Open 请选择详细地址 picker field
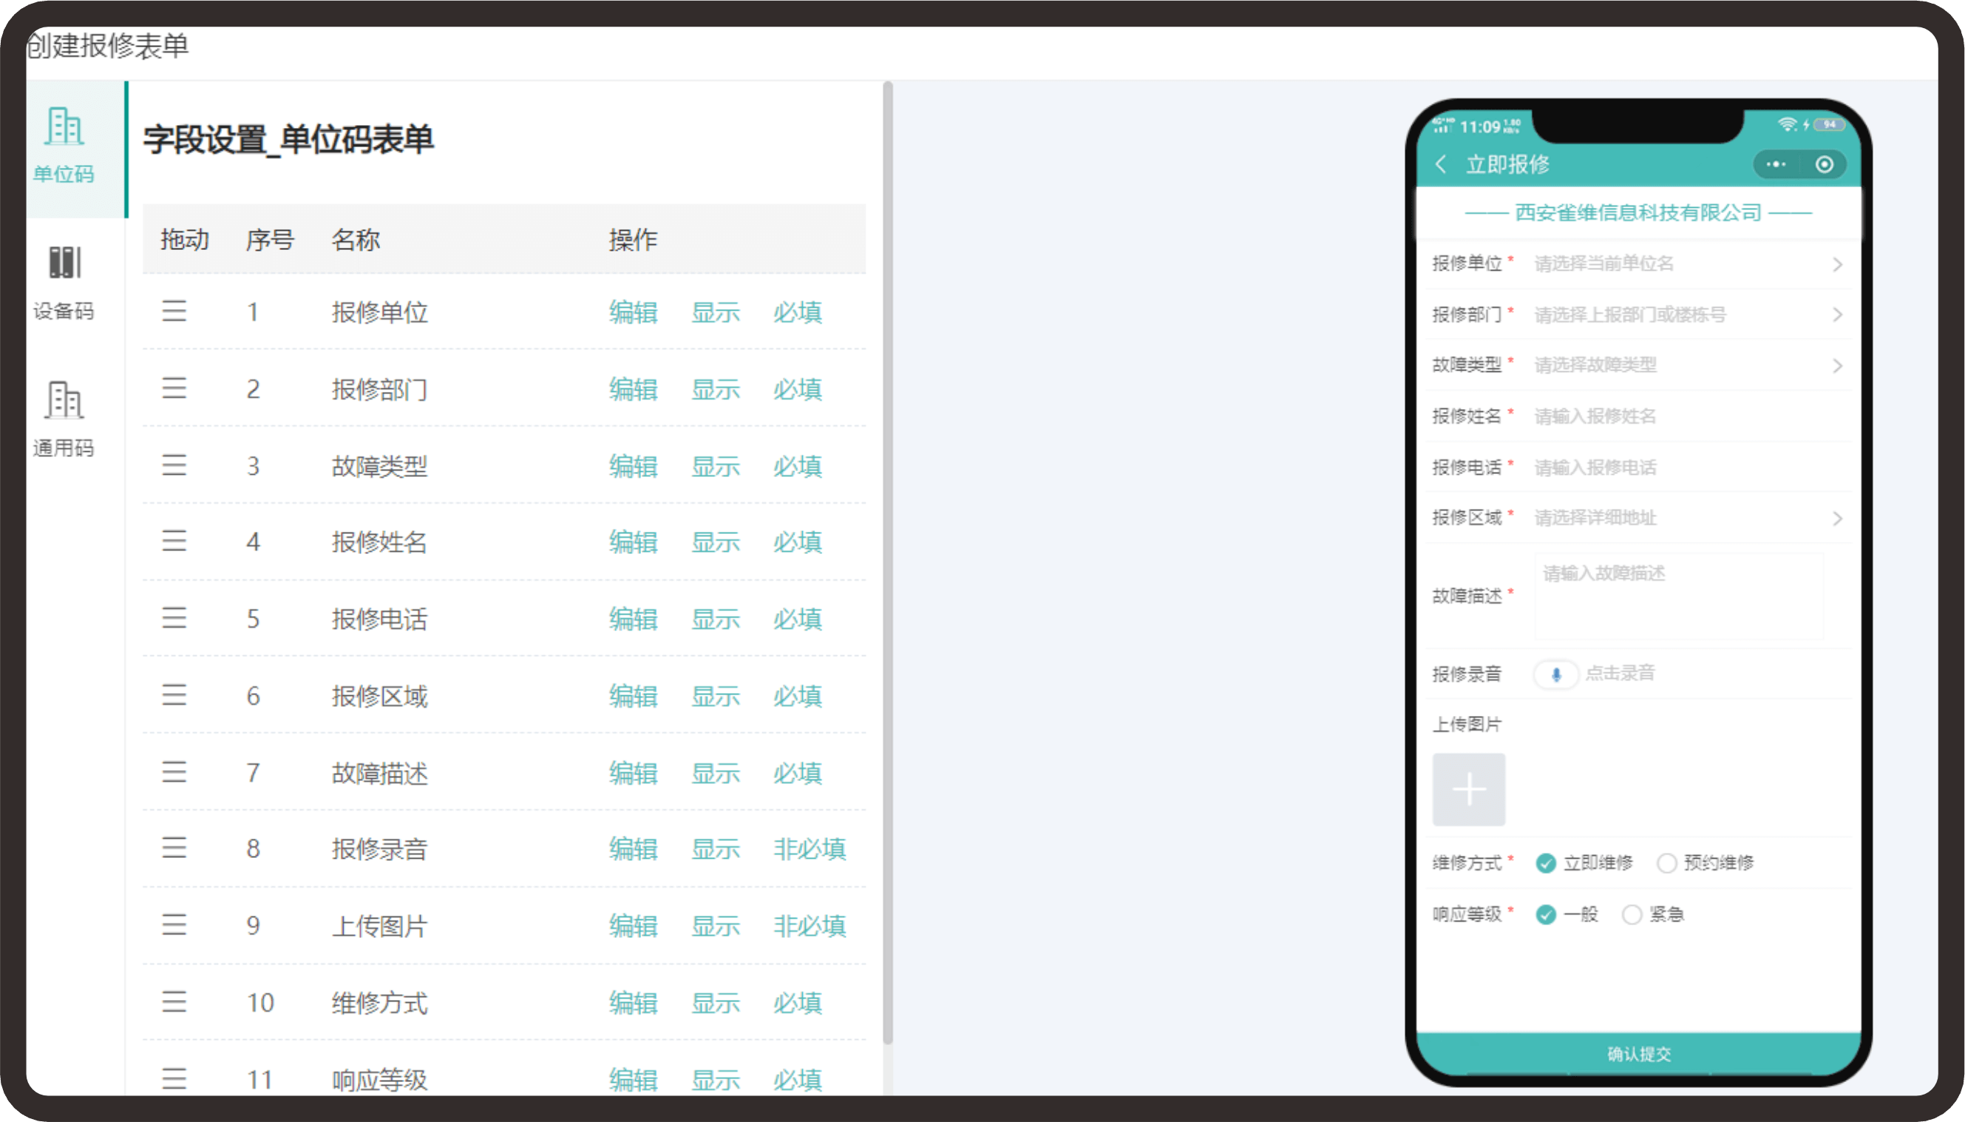Image resolution: width=1965 pixels, height=1122 pixels. (x=1595, y=517)
